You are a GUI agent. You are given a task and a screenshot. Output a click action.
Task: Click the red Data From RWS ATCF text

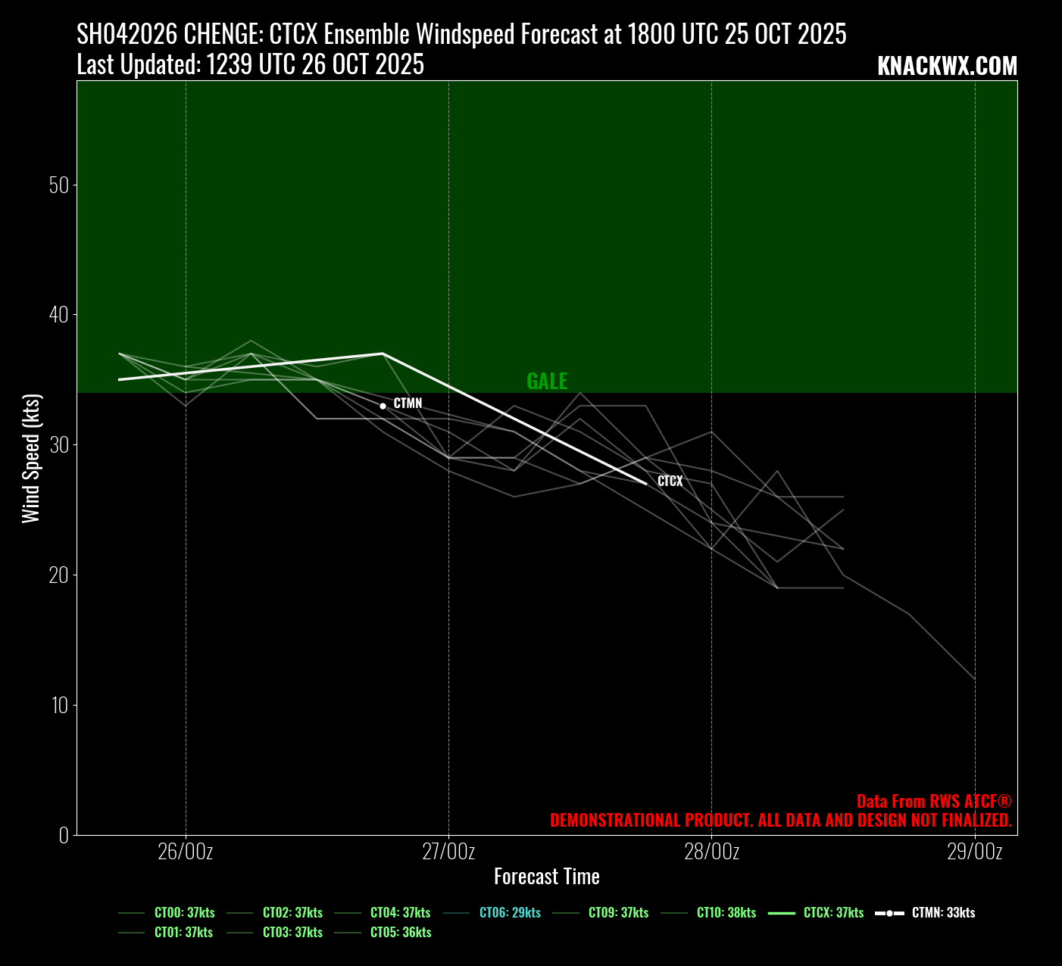933,802
